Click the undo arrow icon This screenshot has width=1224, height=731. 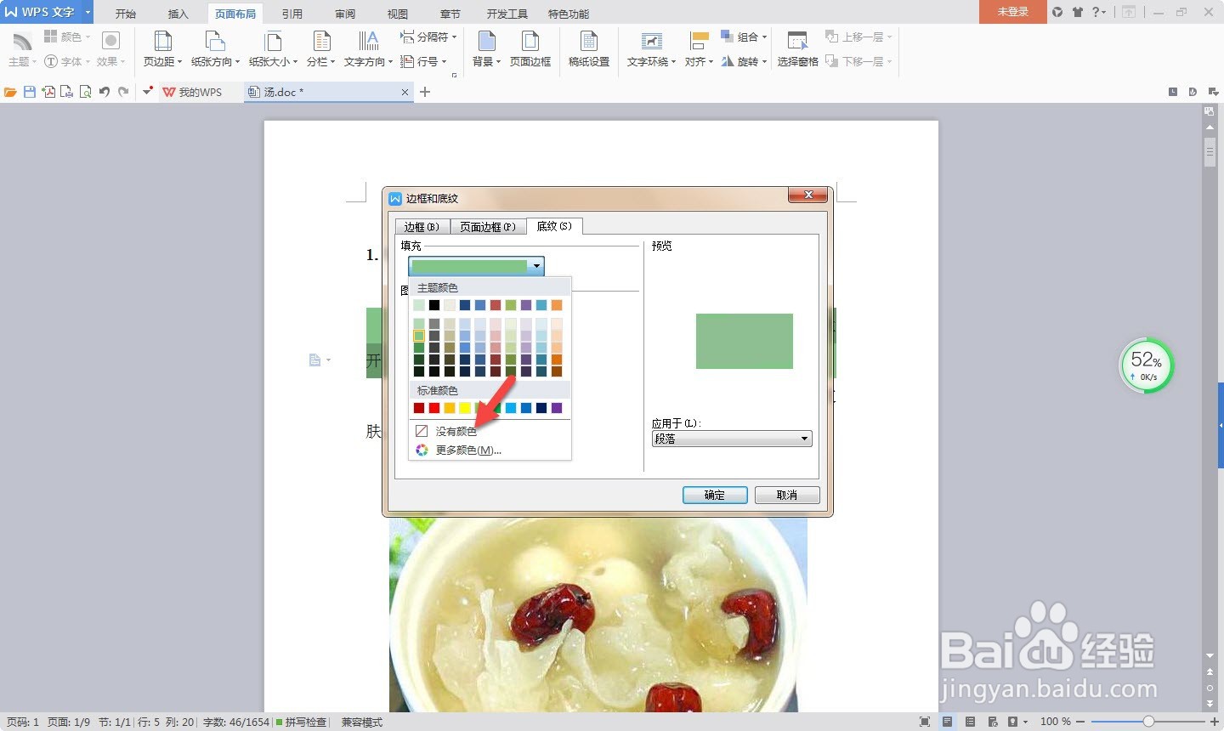[x=105, y=92]
